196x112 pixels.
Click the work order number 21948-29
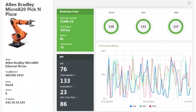(x=67, y=21)
